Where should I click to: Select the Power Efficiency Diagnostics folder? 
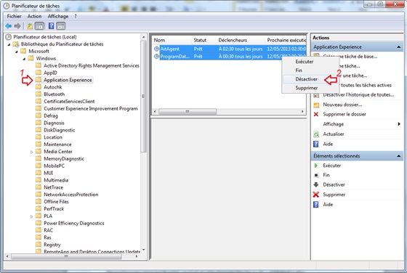click(x=73, y=223)
